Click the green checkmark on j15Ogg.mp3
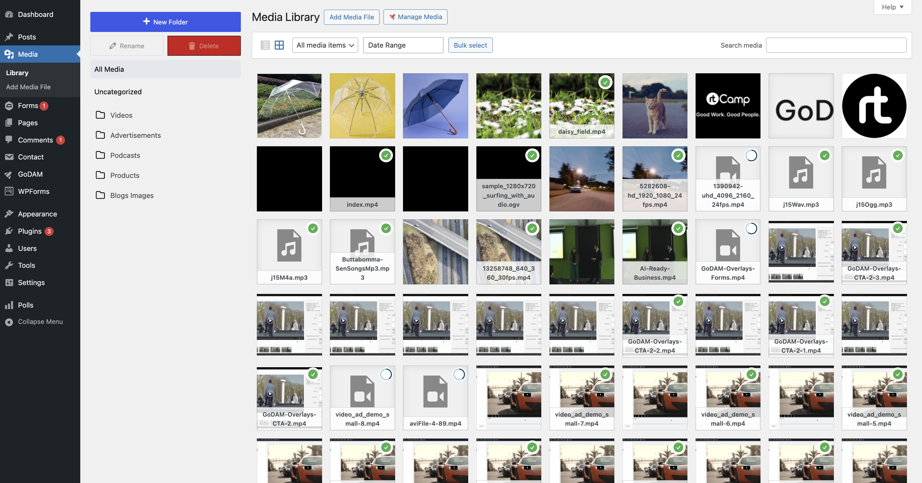The image size is (922, 483). [898, 155]
